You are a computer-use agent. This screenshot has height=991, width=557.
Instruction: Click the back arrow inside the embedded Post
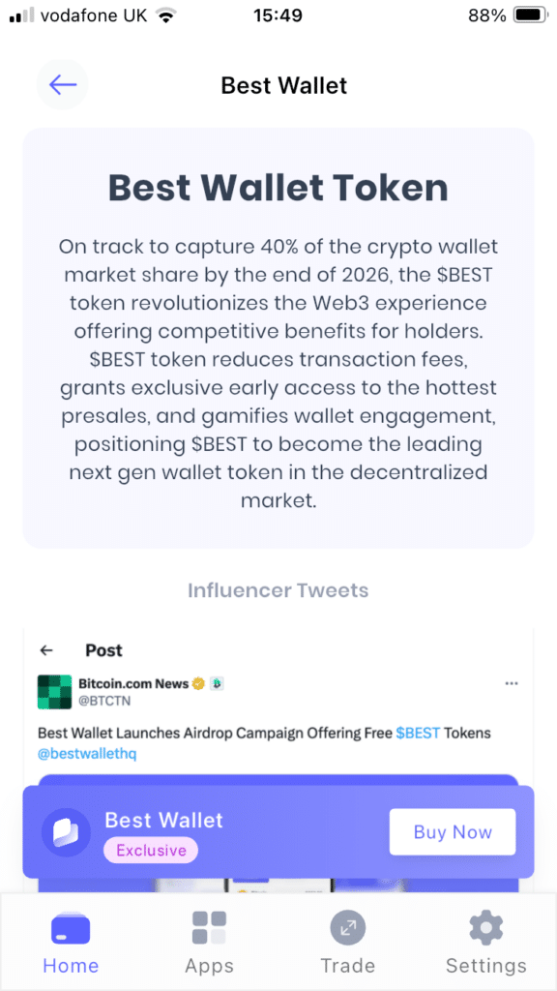pyautogui.click(x=47, y=650)
